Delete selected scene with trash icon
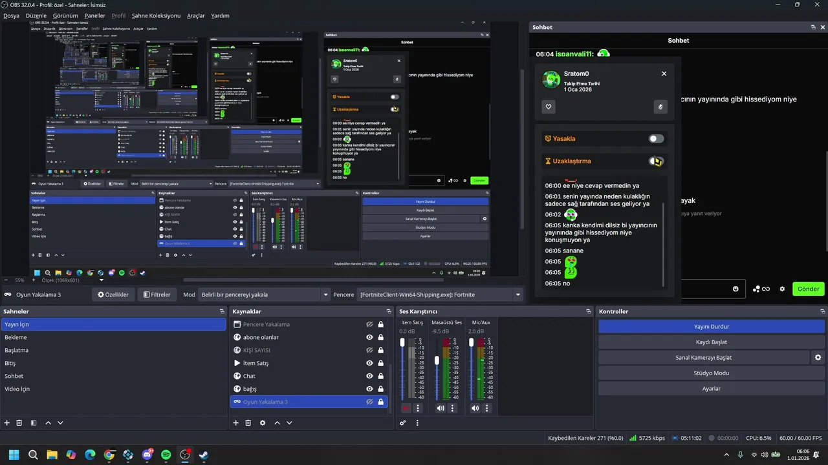 (19, 423)
